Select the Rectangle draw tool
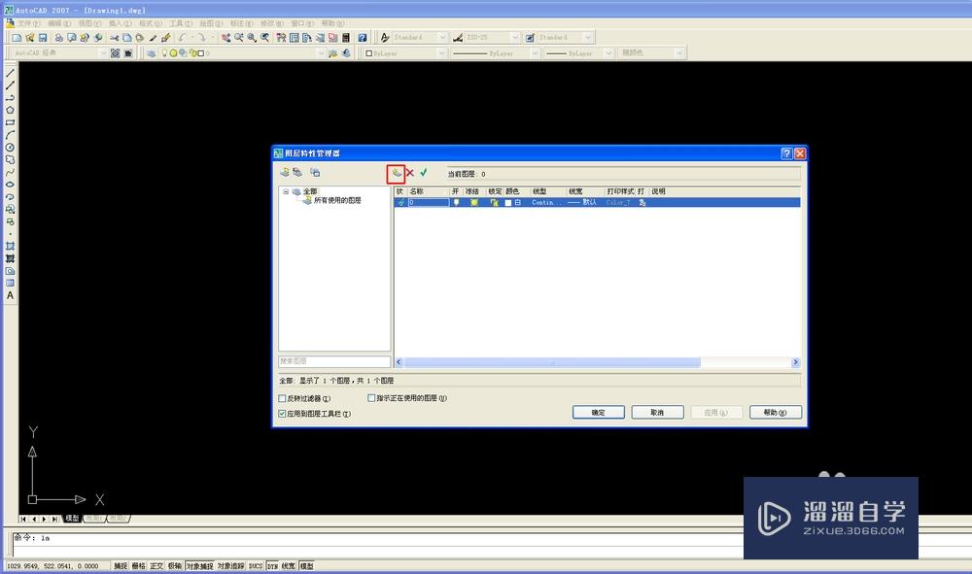Viewport: 972px width, 574px height. click(x=10, y=122)
